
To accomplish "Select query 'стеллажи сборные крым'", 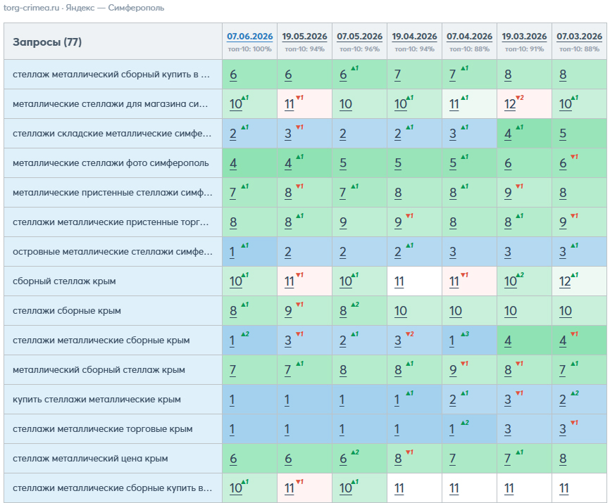I will [67, 311].
